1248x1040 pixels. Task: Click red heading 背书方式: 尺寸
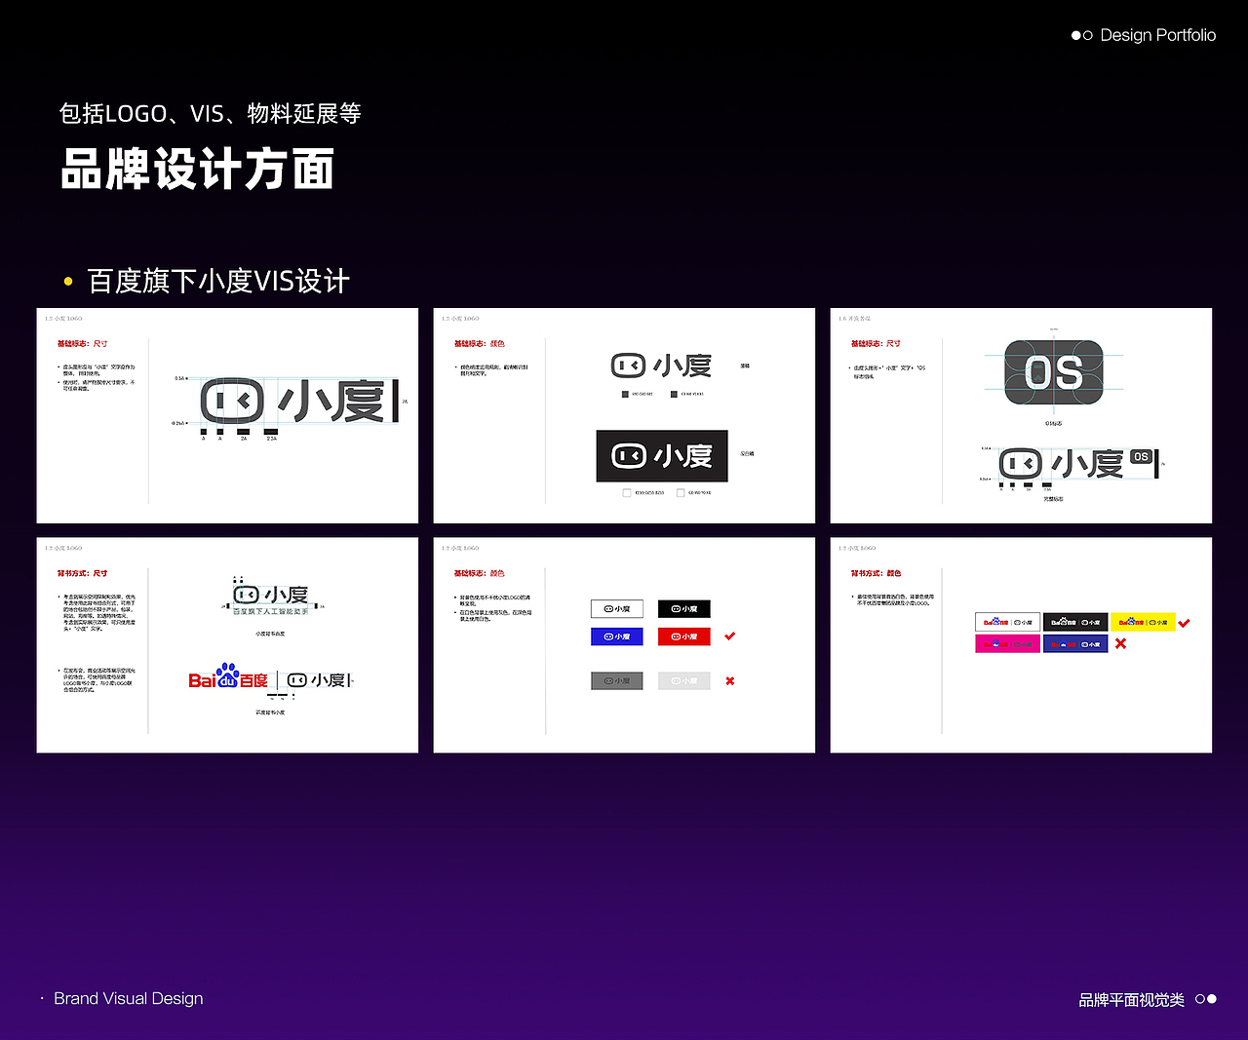(83, 573)
